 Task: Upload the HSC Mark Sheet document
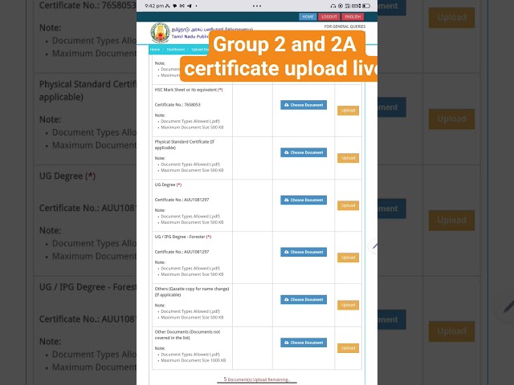348,111
